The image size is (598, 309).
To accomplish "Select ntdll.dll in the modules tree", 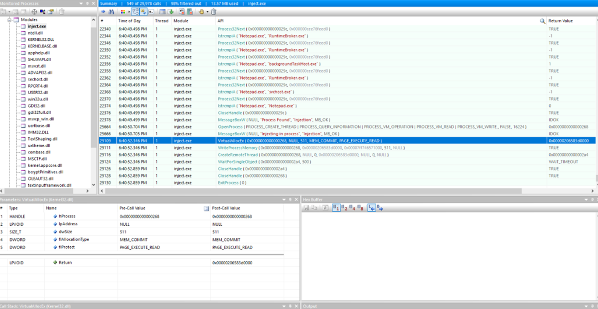I will [35, 33].
